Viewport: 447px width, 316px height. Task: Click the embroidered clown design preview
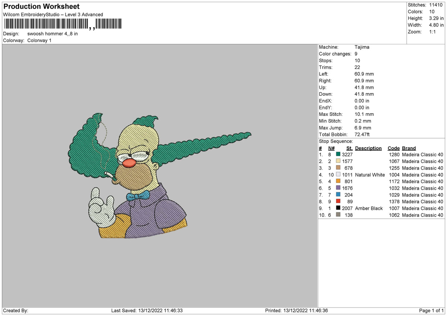coord(160,176)
